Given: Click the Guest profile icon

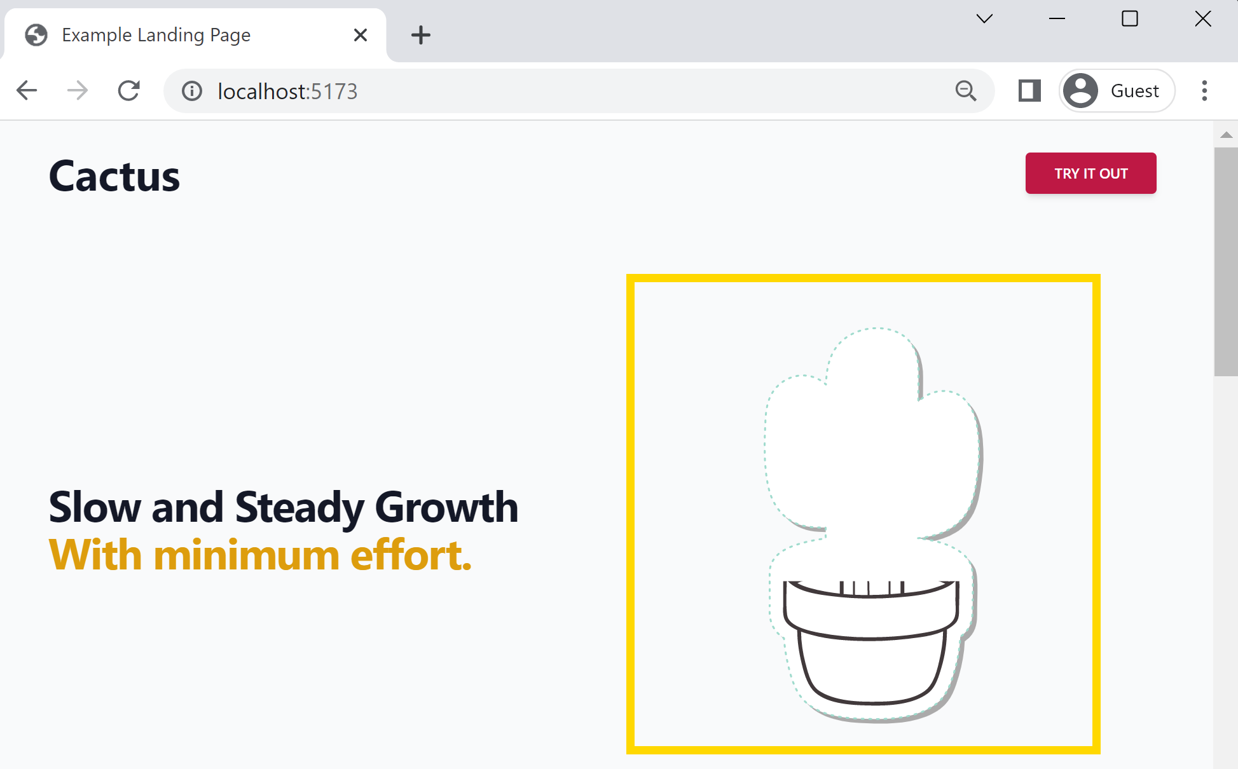Looking at the screenshot, I should [1081, 90].
